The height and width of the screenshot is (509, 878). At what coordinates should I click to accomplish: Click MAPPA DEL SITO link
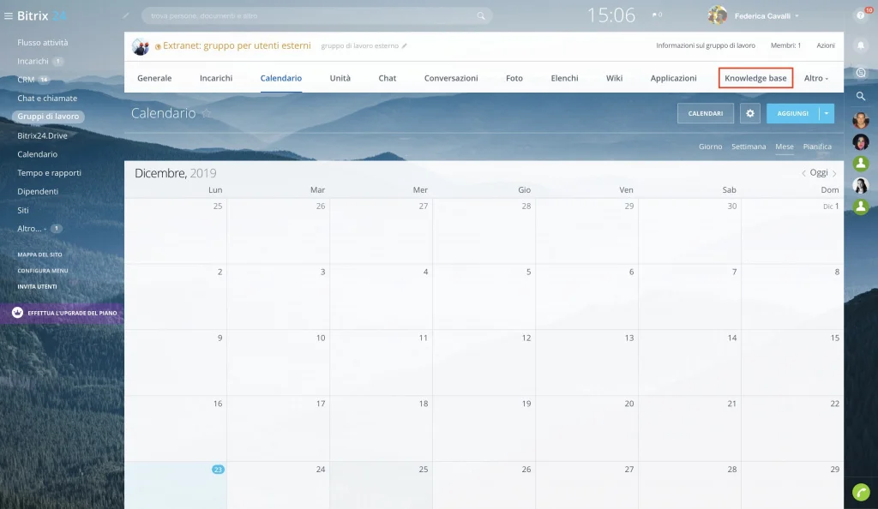pyautogui.click(x=39, y=254)
